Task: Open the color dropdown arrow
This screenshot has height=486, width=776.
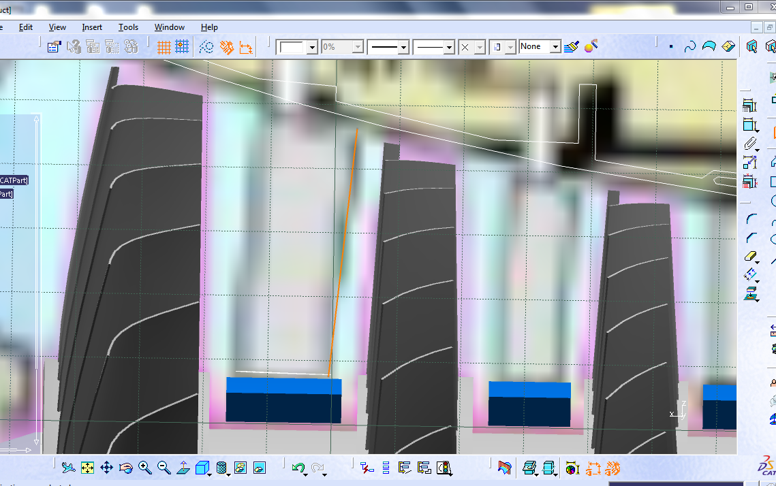Action: pyautogui.click(x=312, y=48)
